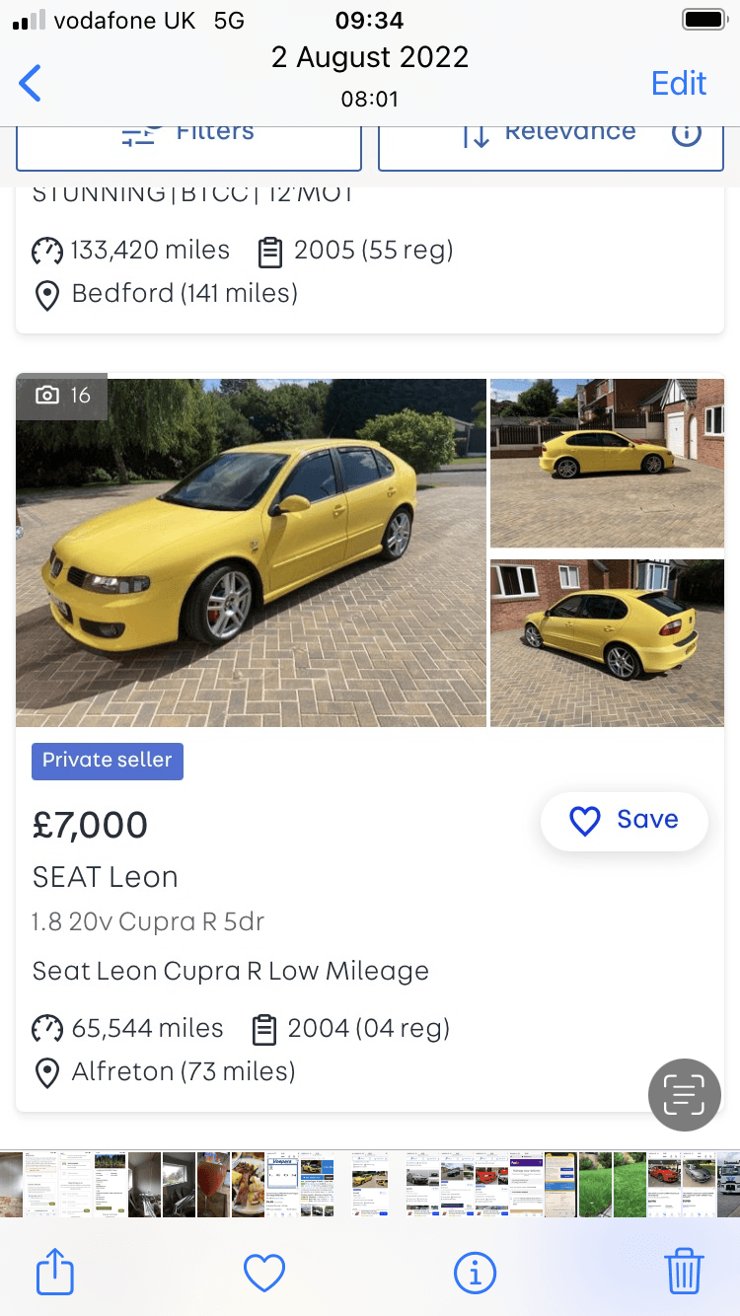Delete photo with trash icon
This screenshot has width=740, height=1316.
[x=684, y=1272]
